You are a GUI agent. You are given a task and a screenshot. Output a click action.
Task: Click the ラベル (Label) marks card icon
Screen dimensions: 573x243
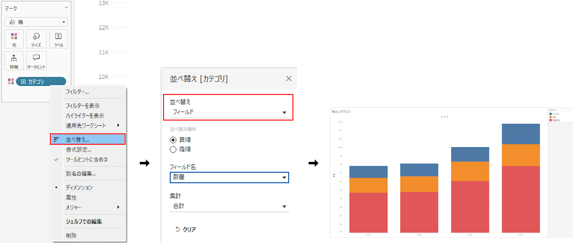[x=58, y=39]
